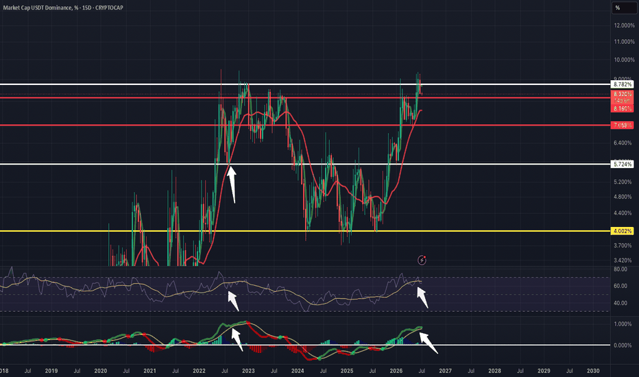Screen dimensions: 639x377
Task: Click the 5.200% price axis label
Action: point(623,182)
